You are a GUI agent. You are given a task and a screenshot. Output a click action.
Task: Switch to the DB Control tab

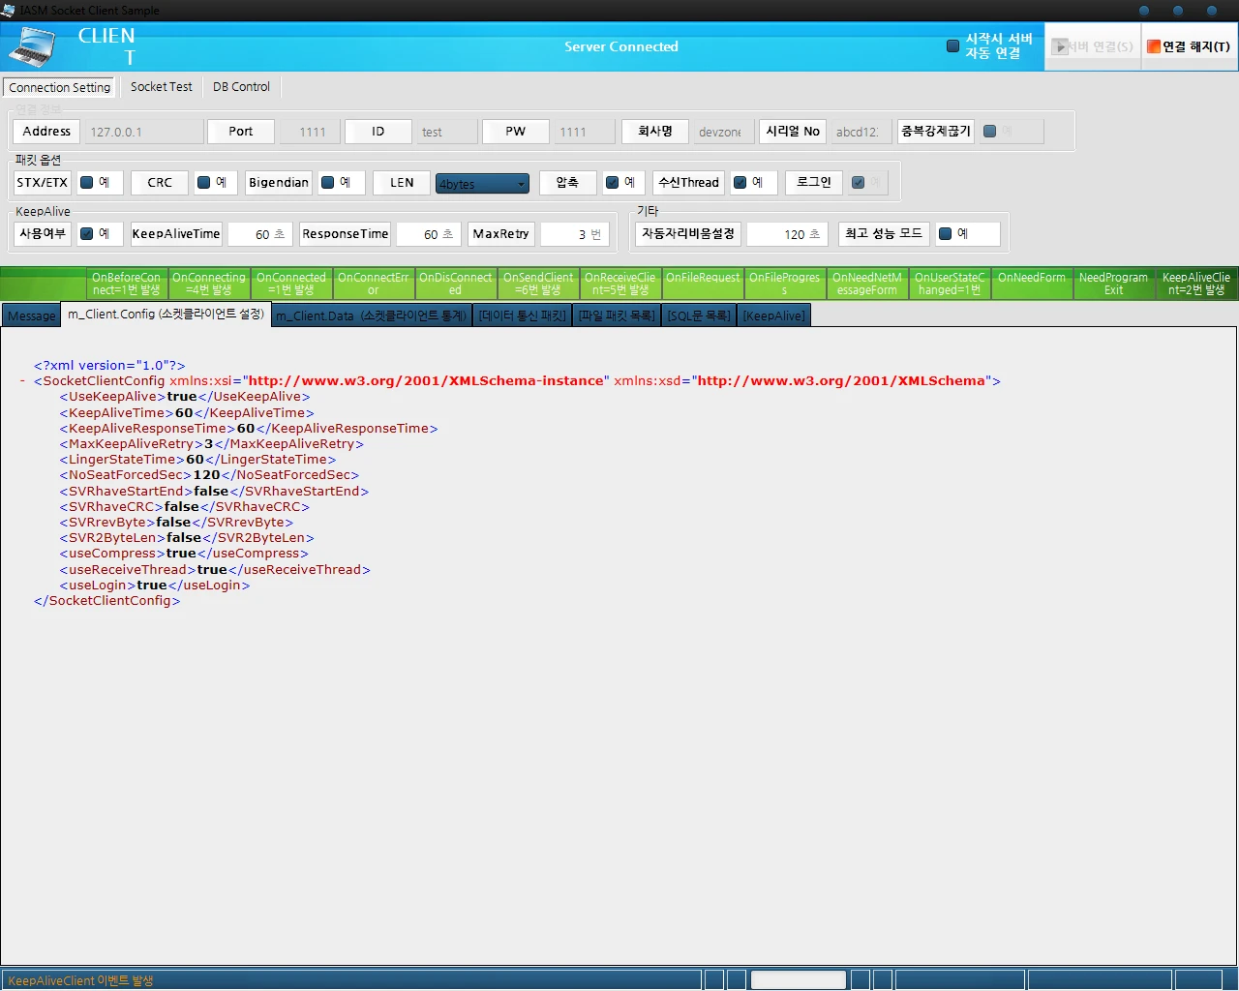(x=242, y=86)
